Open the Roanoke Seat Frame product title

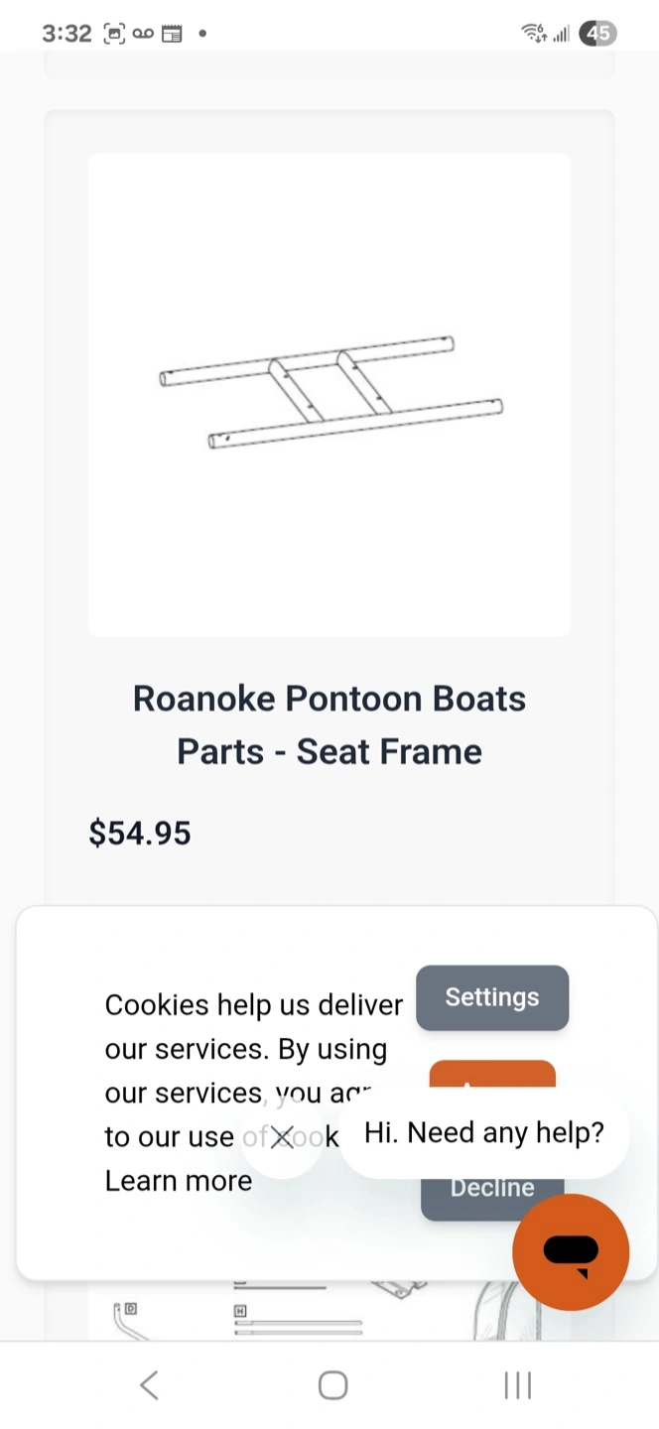[x=329, y=724]
